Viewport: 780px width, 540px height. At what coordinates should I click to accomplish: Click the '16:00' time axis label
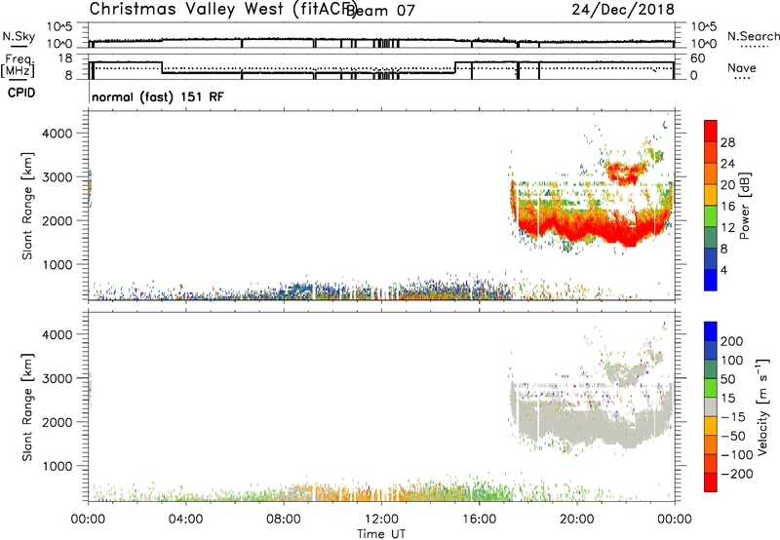tap(479, 520)
